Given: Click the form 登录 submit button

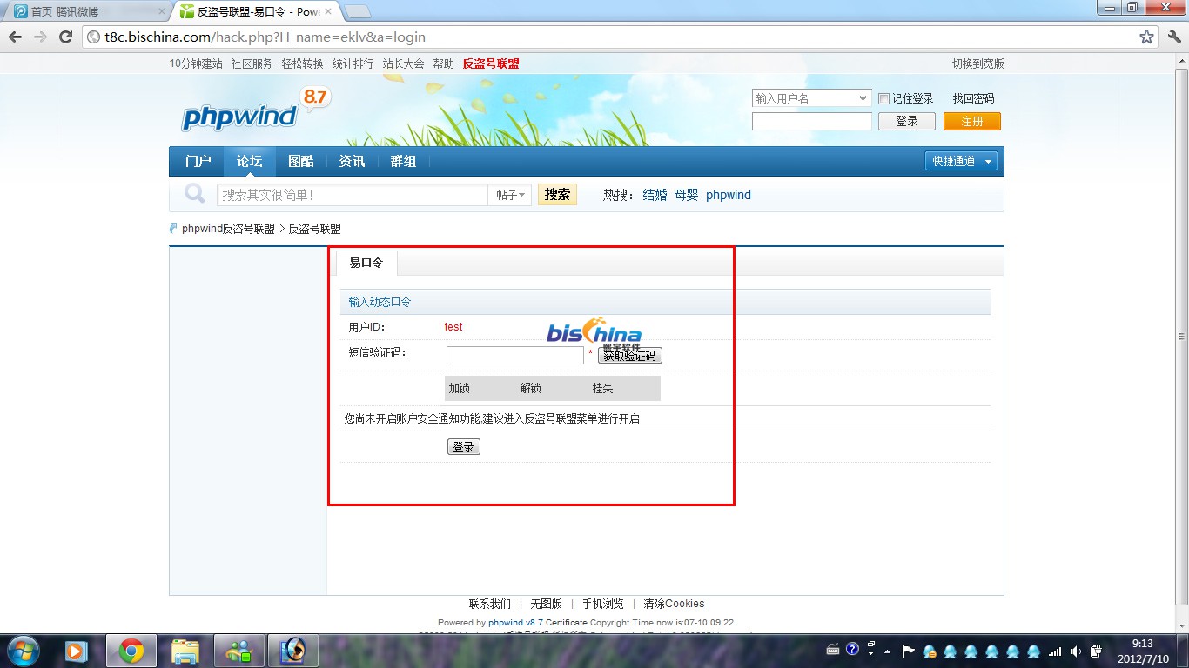Looking at the screenshot, I should pyautogui.click(x=464, y=447).
